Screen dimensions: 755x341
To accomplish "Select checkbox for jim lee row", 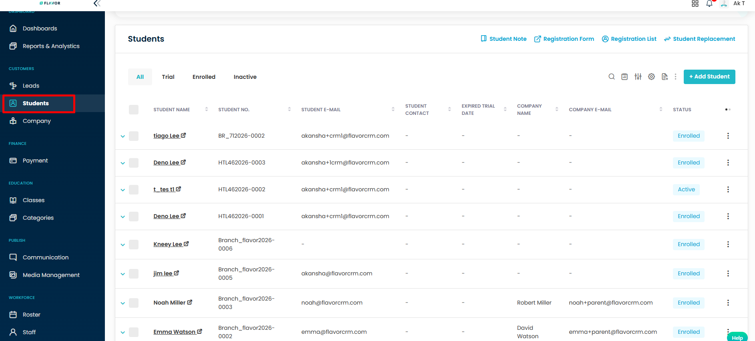I will pyautogui.click(x=134, y=274).
